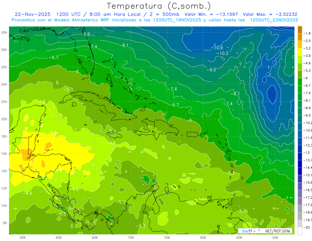Click the "90W" longitude axis label
The image size is (312, 241).
click(22, 238)
